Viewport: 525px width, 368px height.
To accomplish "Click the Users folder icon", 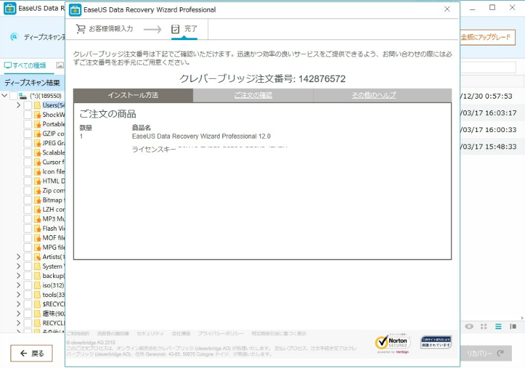I will [37, 105].
